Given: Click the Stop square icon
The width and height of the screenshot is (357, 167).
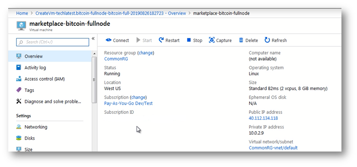Looking at the screenshot, I should [x=189, y=40].
